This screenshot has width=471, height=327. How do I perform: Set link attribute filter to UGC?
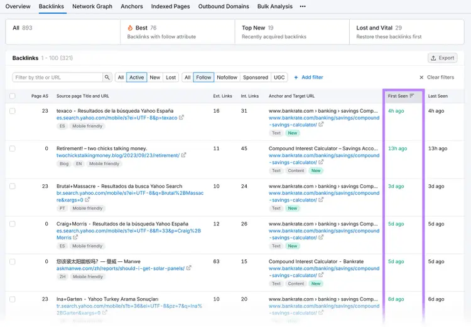(x=279, y=77)
